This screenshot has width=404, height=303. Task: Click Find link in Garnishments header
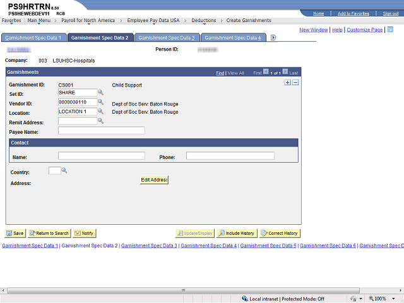click(x=220, y=73)
